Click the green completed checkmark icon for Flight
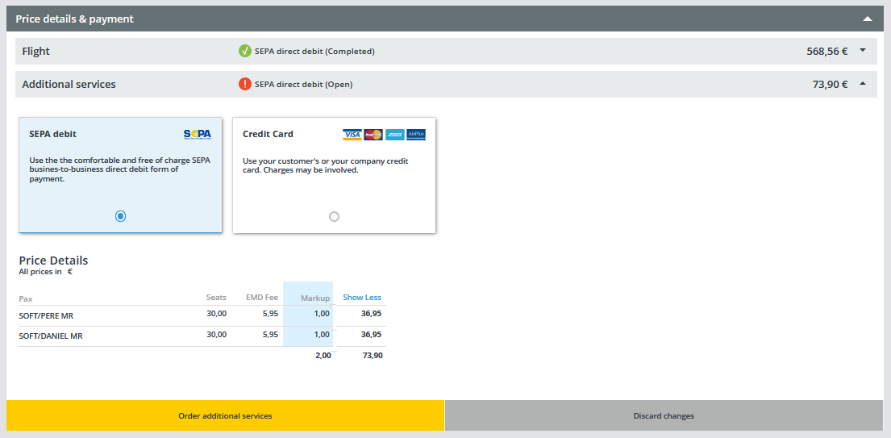This screenshot has height=438, width=891. point(245,51)
